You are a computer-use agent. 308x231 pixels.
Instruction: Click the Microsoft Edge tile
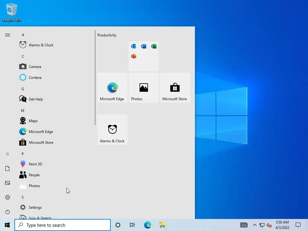[112, 88]
